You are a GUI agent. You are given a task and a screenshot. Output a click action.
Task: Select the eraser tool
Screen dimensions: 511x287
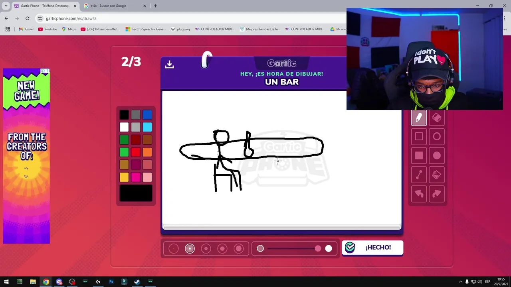click(x=437, y=118)
